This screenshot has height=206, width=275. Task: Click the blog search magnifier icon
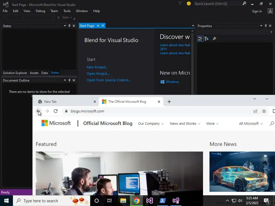click(x=272, y=123)
